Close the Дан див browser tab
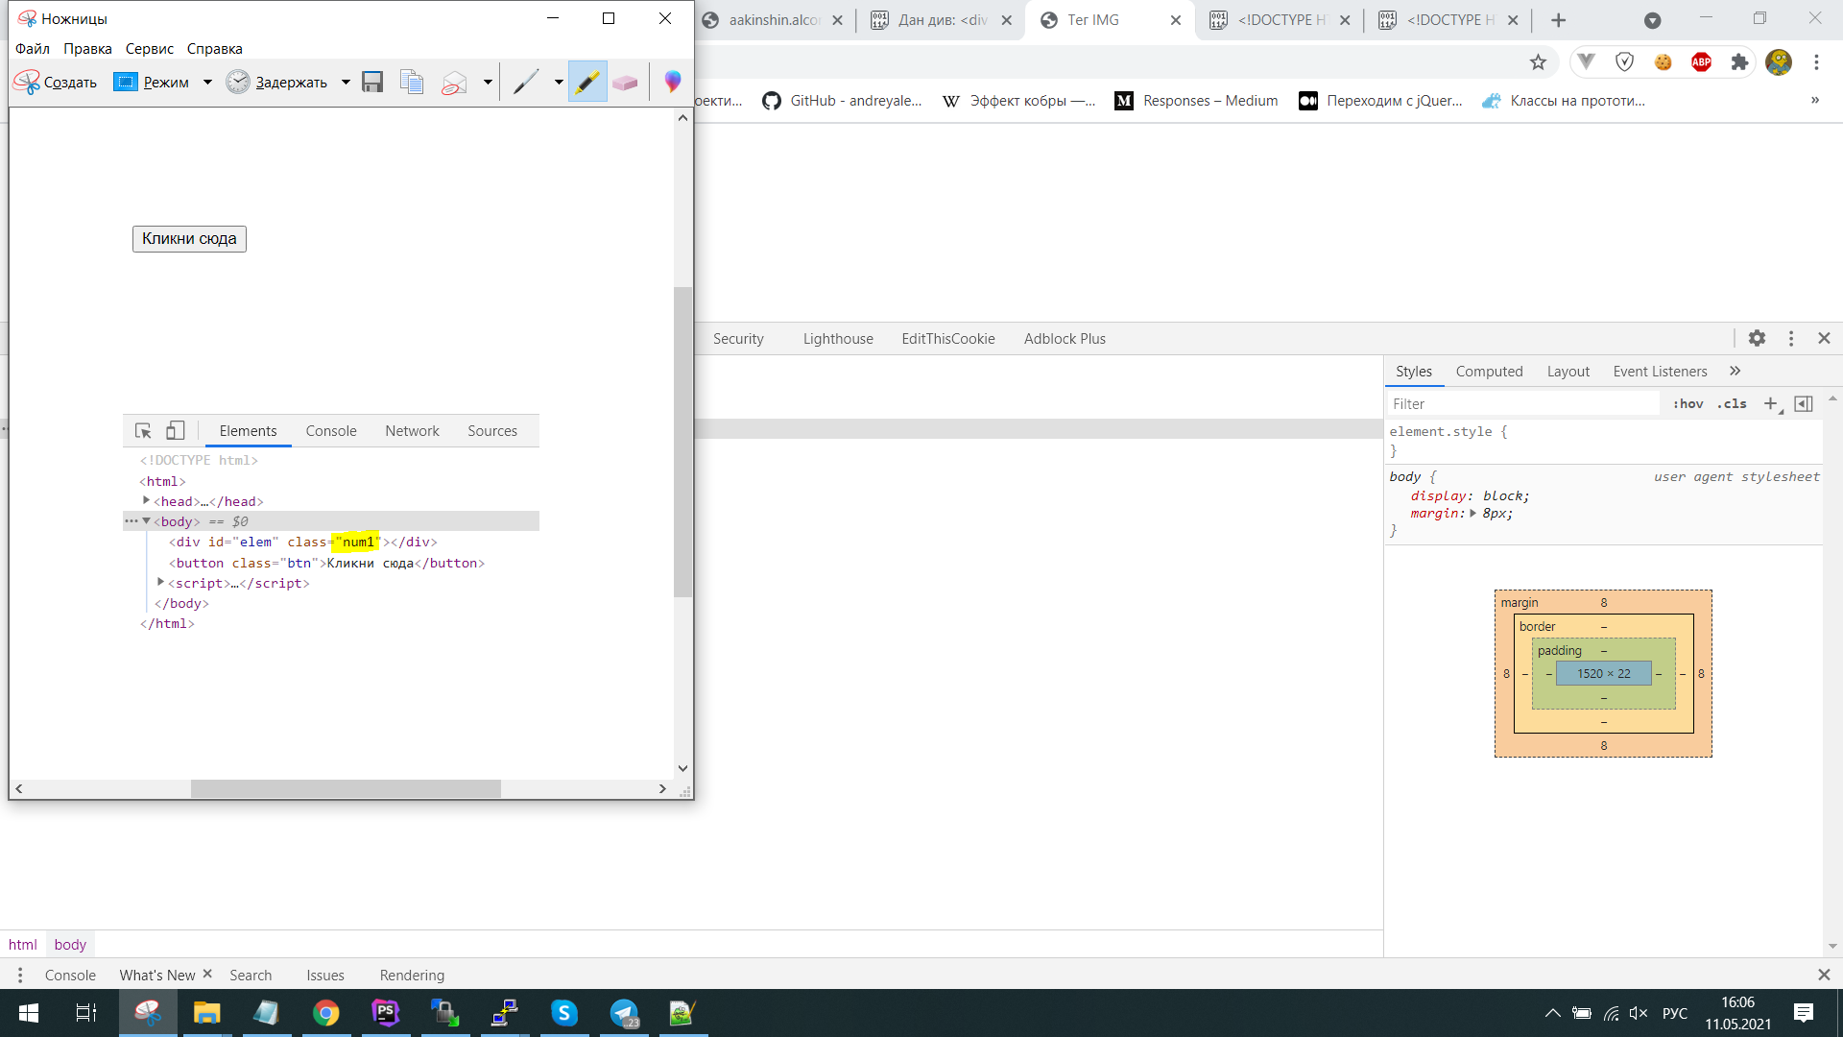1843x1037 pixels. (x=1006, y=20)
